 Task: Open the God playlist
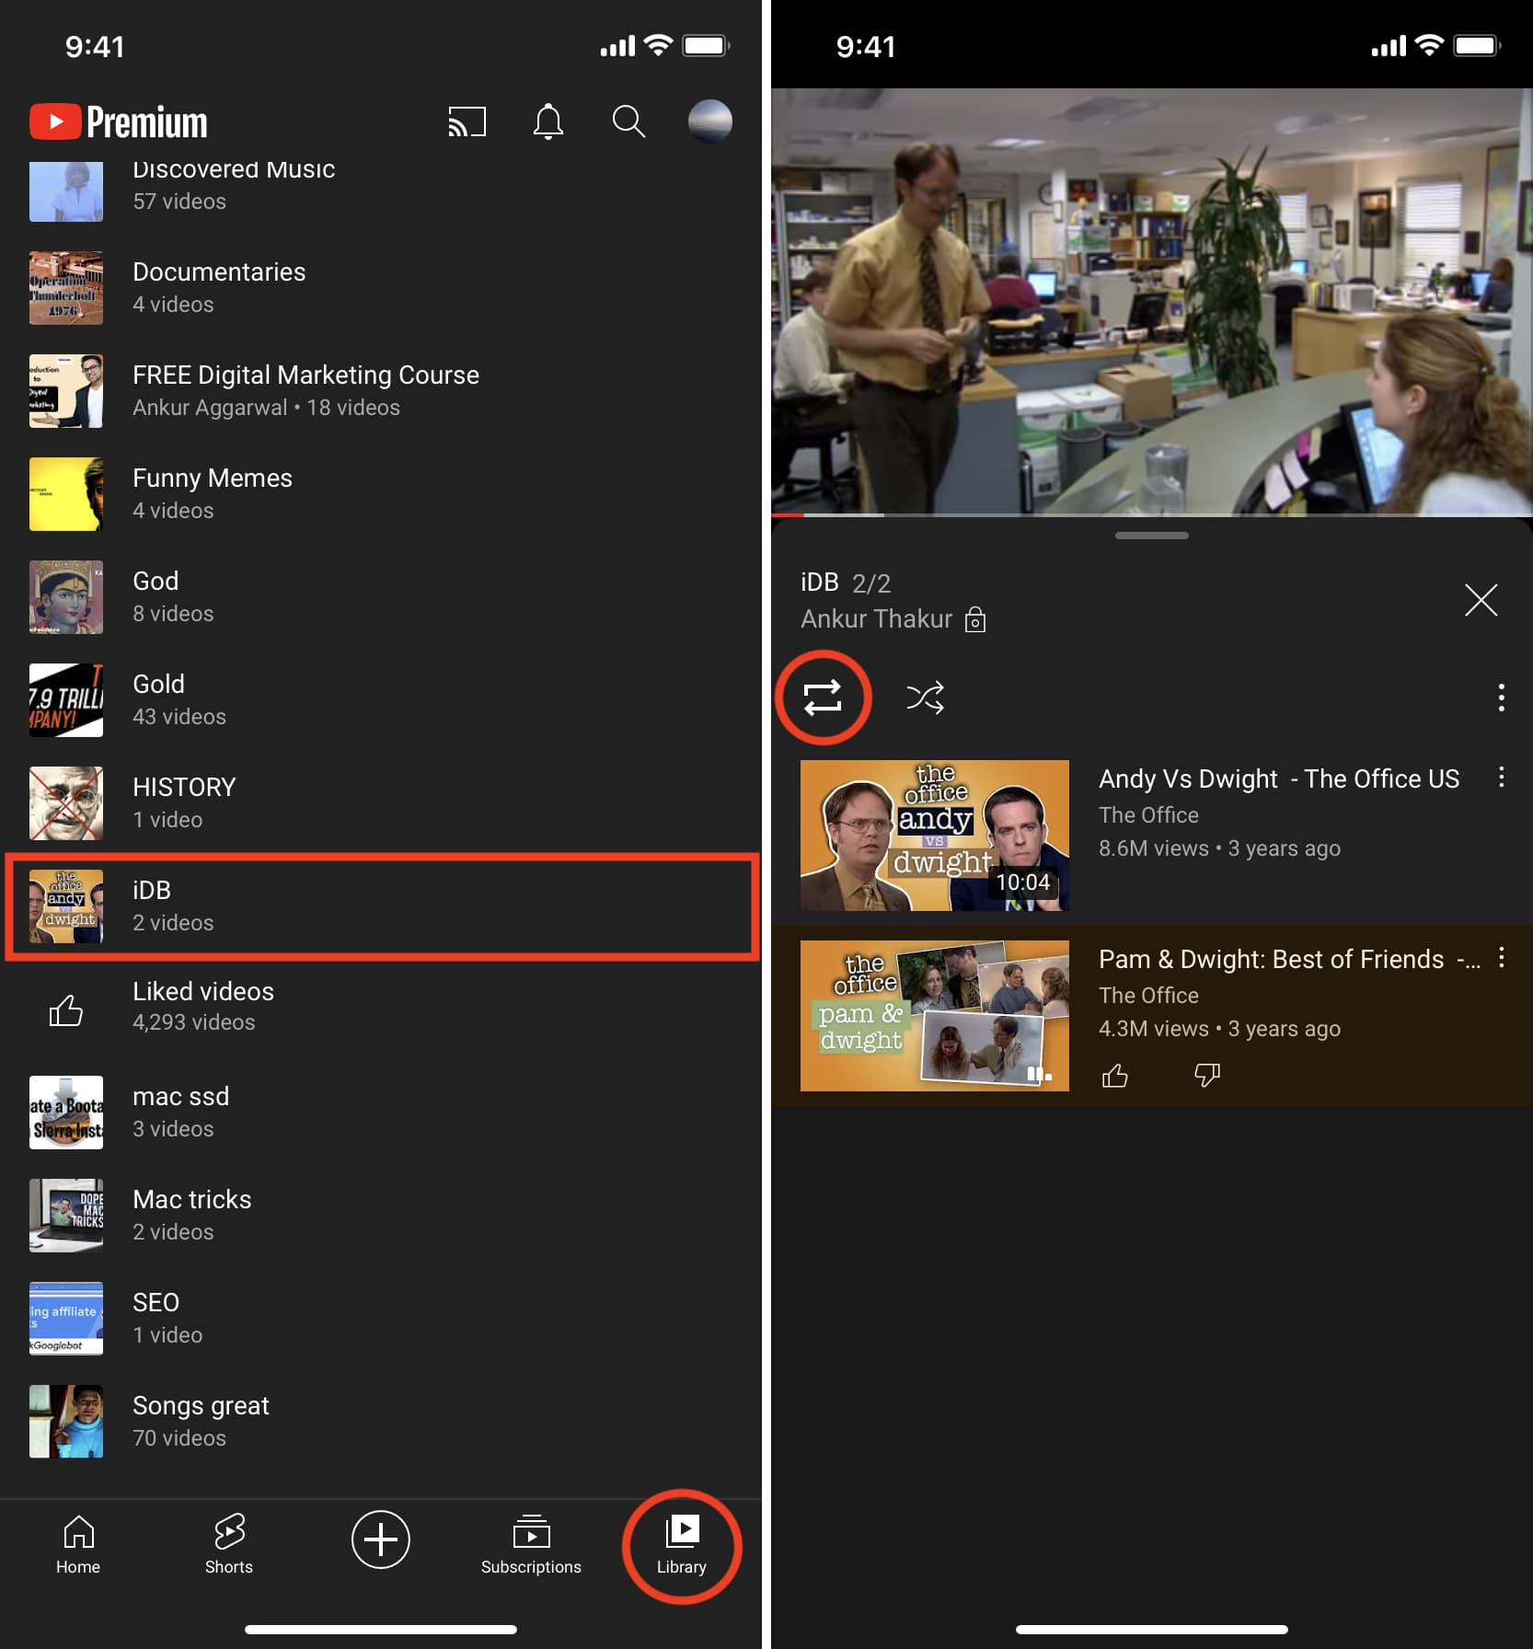(x=381, y=597)
